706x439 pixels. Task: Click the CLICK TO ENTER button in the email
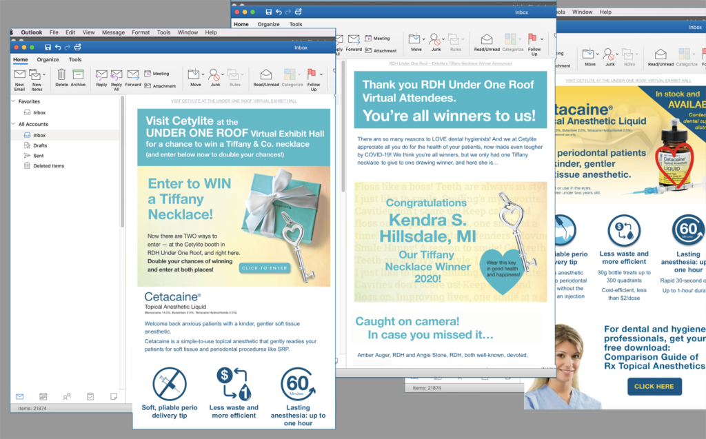pyautogui.click(x=265, y=268)
